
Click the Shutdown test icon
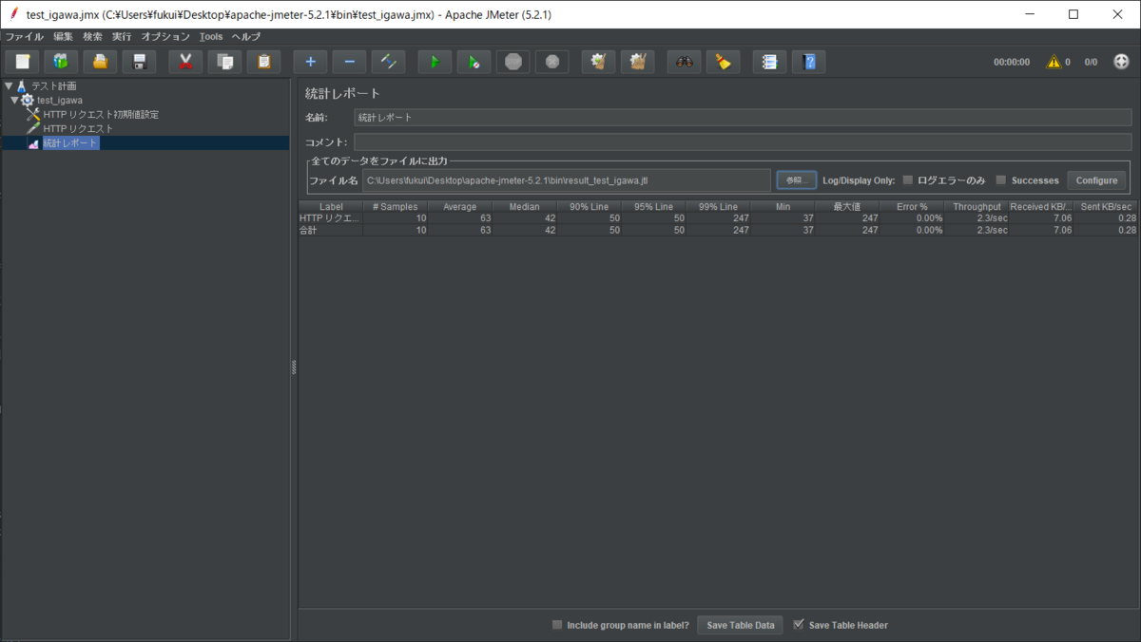[552, 62]
